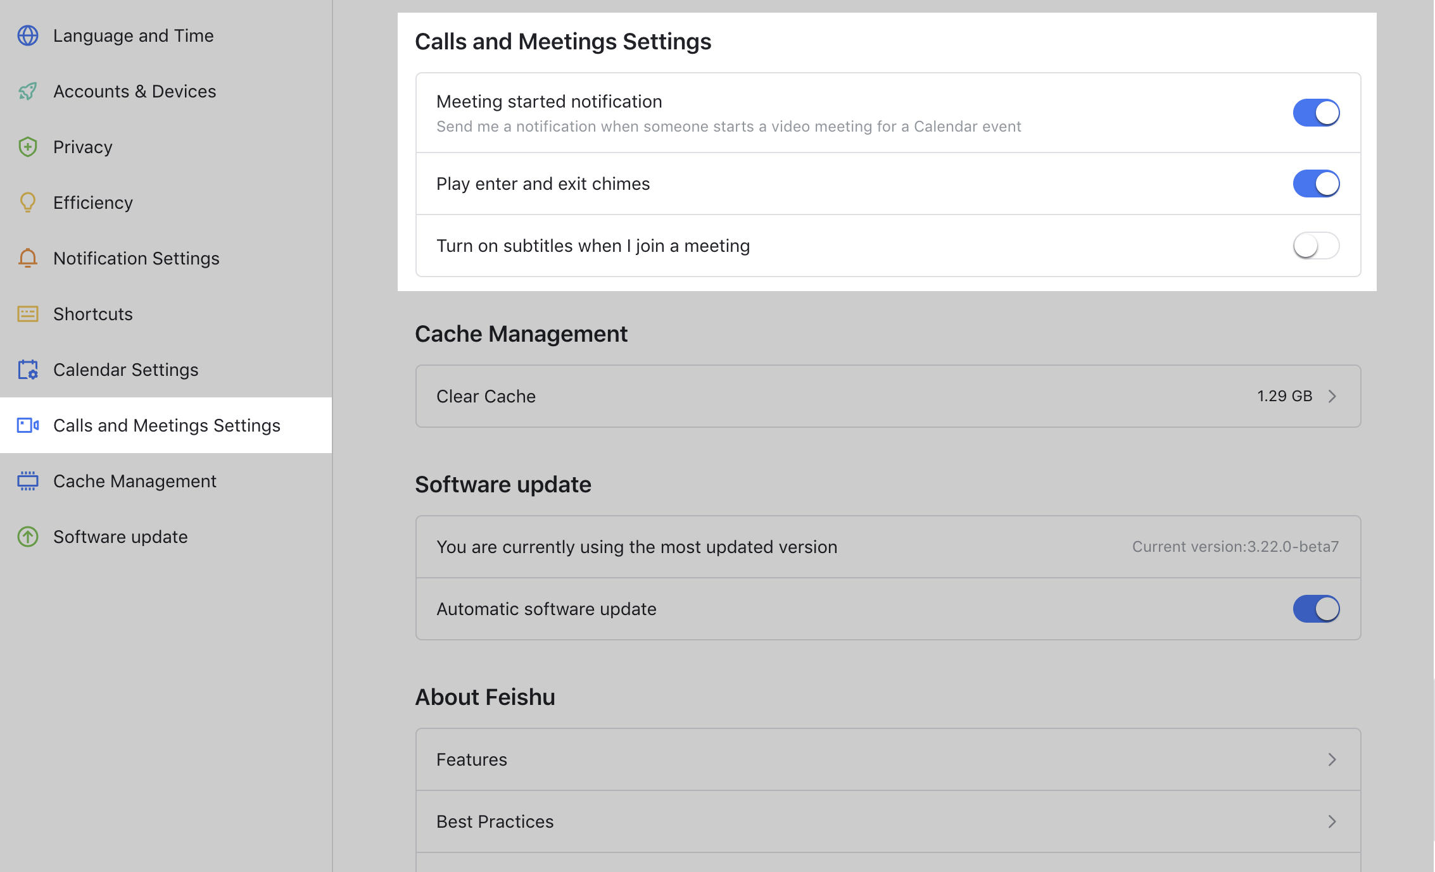
Task: Click the Calendar Settings calendar icon
Action: click(x=28, y=370)
